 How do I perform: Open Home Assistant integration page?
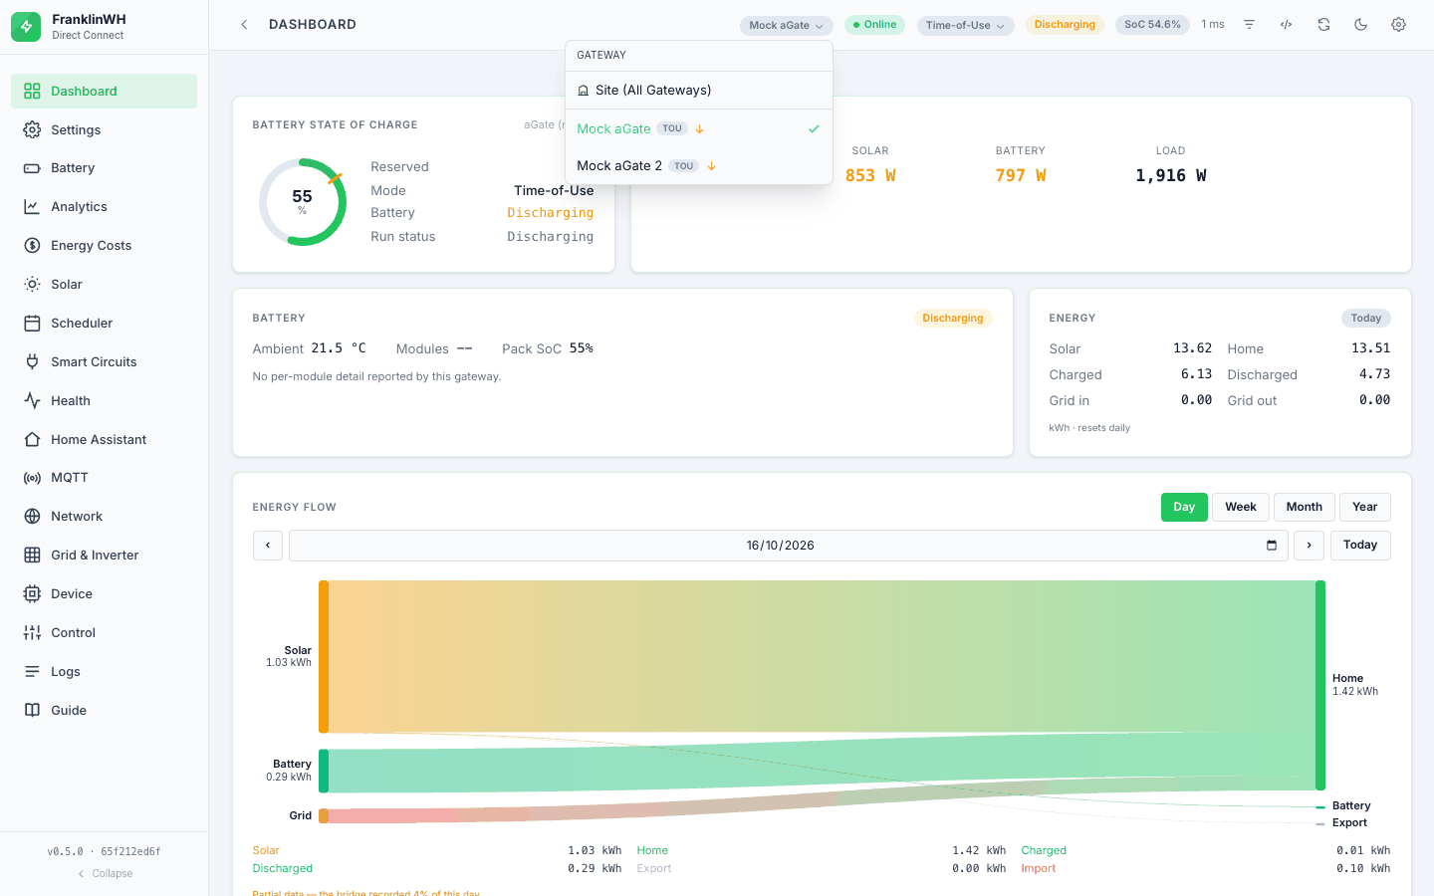click(x=104, y=440)
